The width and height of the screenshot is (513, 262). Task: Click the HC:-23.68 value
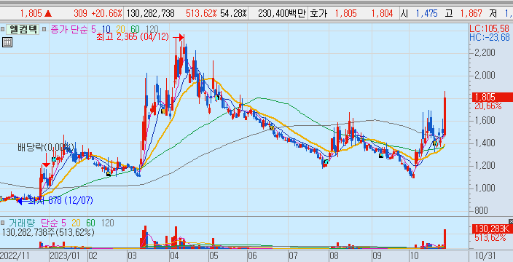click(x=490, y=38)
